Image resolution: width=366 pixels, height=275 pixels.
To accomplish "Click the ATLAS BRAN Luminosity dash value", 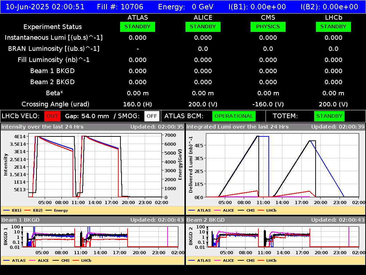I will pos(138,49).
